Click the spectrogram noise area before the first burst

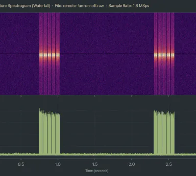pos(20,54)
